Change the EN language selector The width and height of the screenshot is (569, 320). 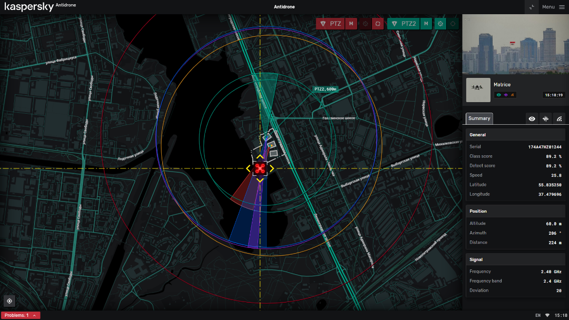[x=538, y=315]
